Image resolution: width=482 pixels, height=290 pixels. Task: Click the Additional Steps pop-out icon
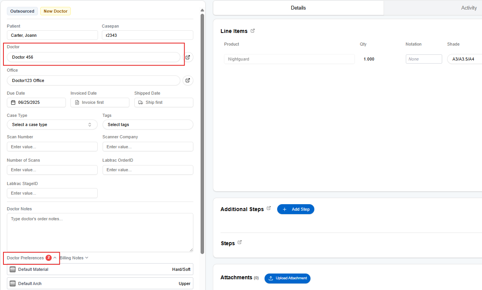pos(269,208)
